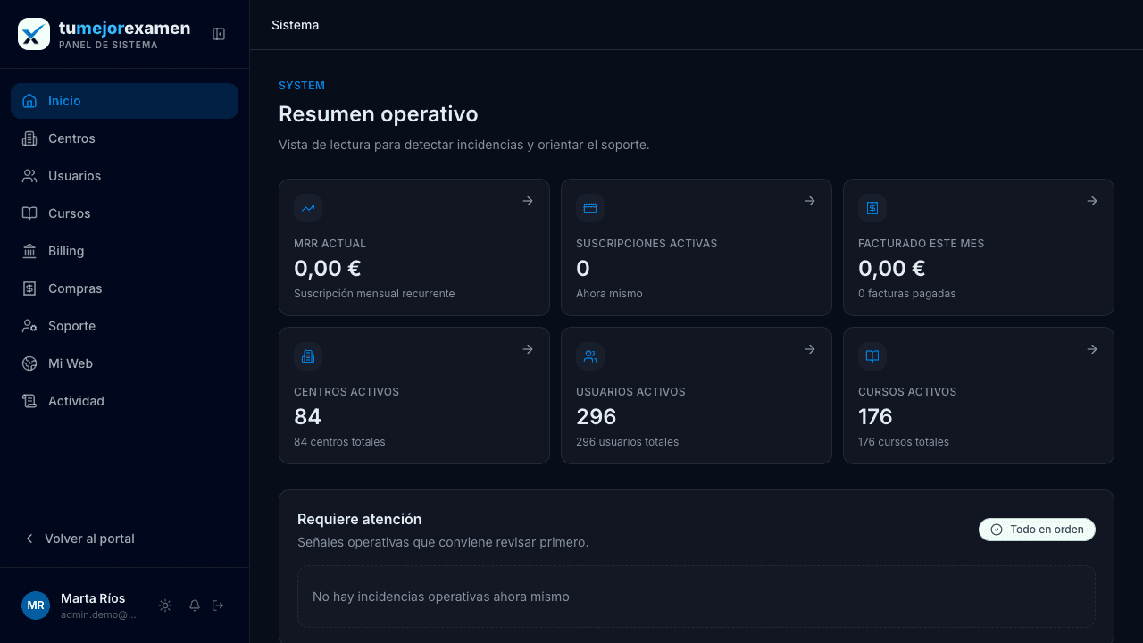The image size is (1143, 643).
Task: Open Compras in the sidebar
Action: point(124,288)
